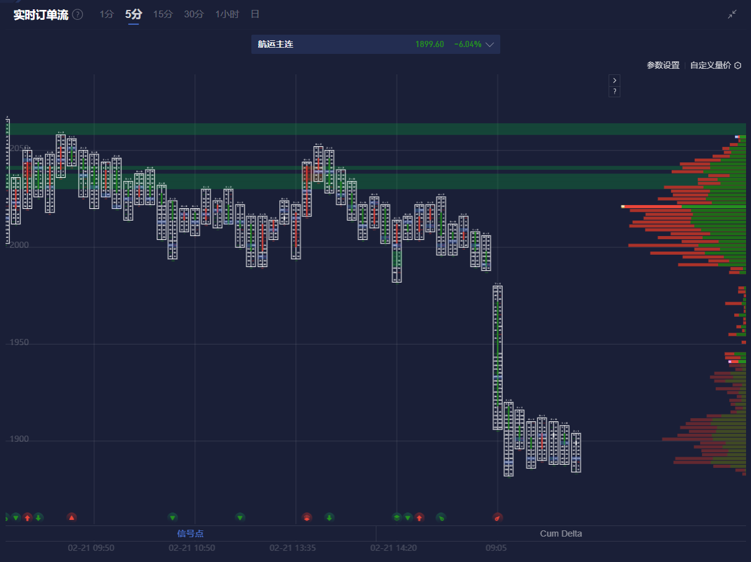The width and height of the screenshot is (751, 562).
Task: Expand the side panel with > arrow
Action: click(614, 80)
